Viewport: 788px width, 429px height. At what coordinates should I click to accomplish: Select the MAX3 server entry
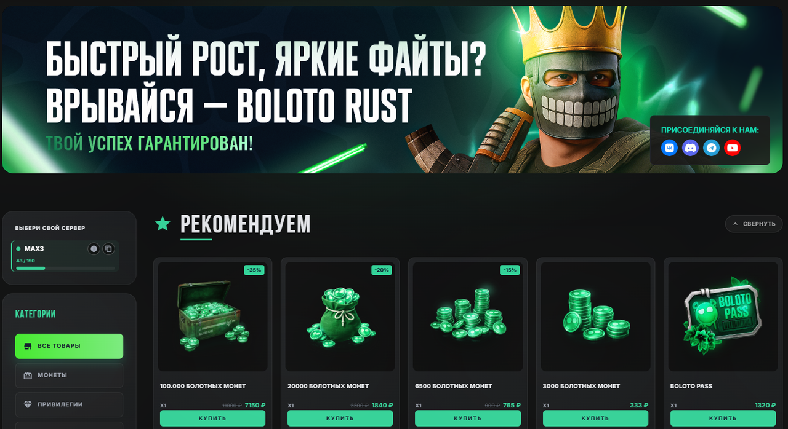(x=65, y=256)
